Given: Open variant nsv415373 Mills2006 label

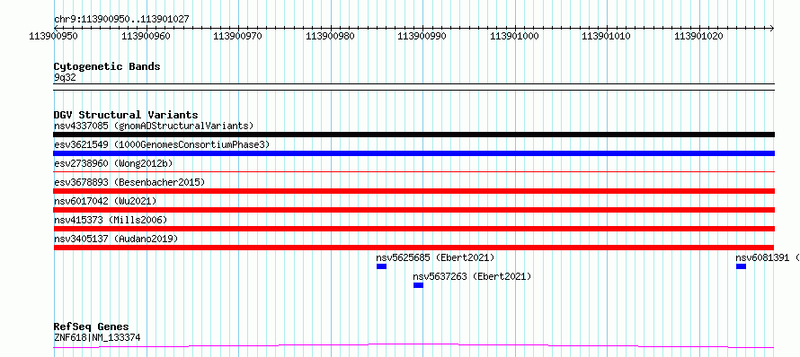Looking at the screenshot, I should (111, 220).
